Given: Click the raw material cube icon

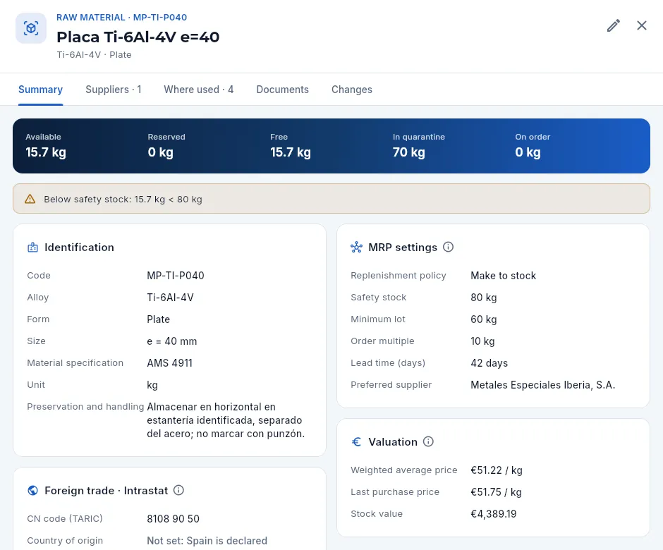Looking at the screenshot, I should (31, 28).
